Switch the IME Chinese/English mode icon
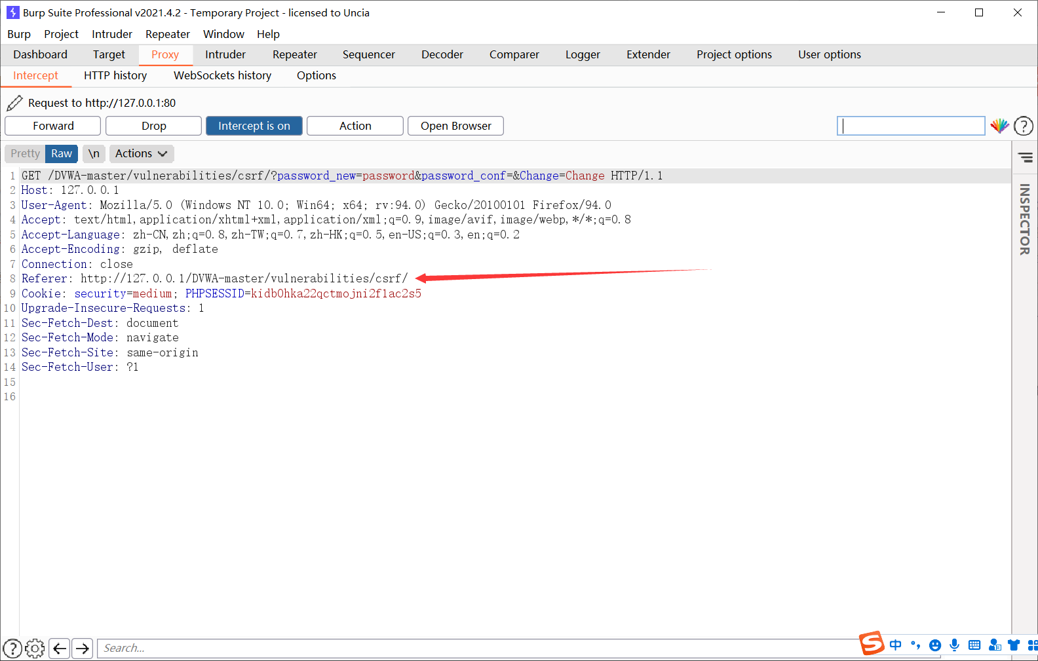 pyautogui.click(x=896, y=645)
